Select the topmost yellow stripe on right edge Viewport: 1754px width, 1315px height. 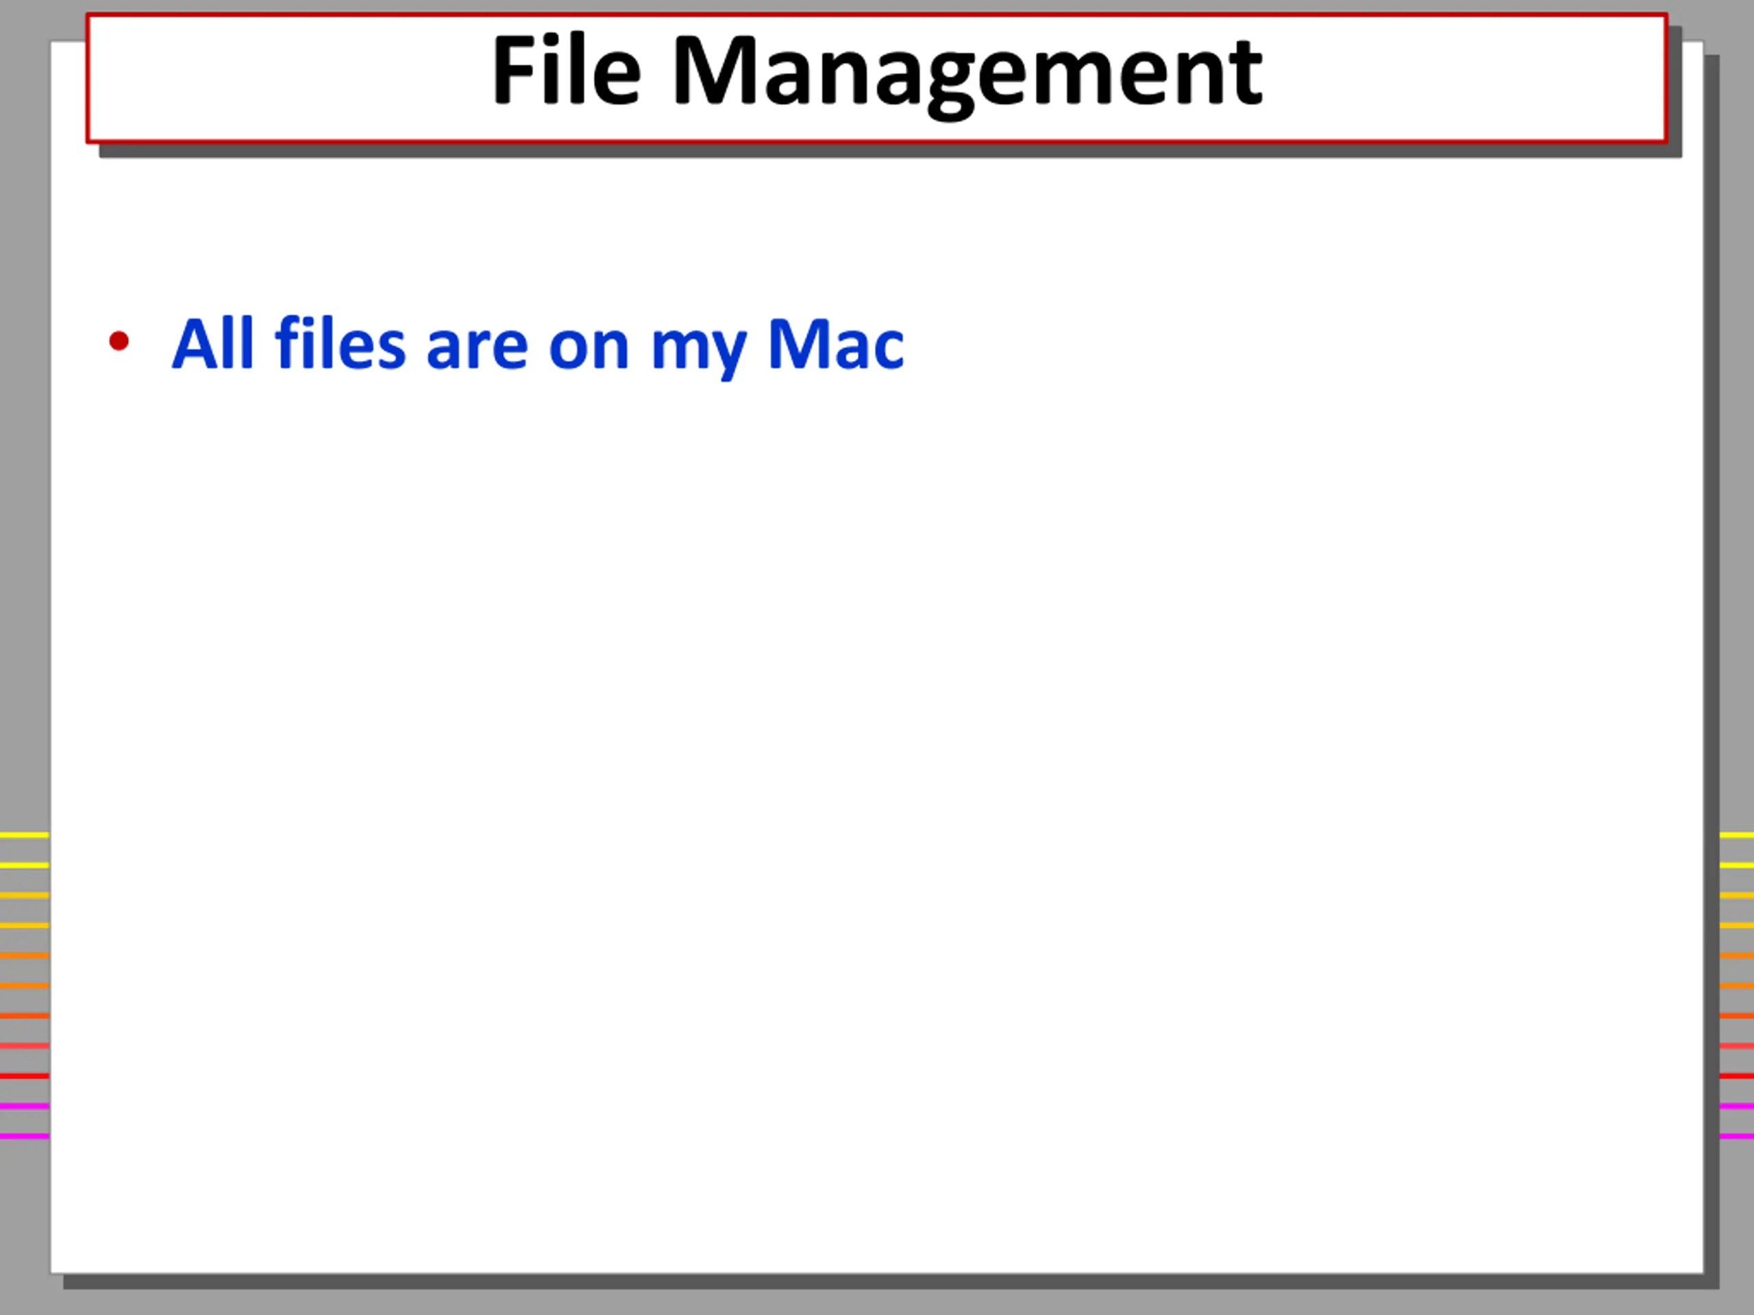1737,835
